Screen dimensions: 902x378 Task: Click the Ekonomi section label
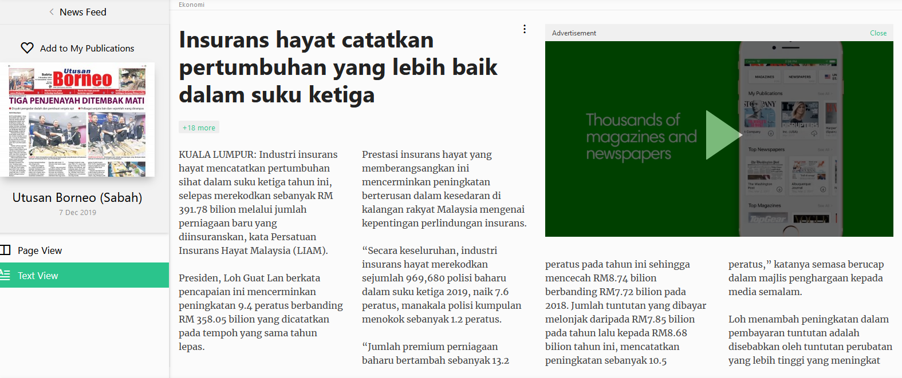(x=191, y=5)
